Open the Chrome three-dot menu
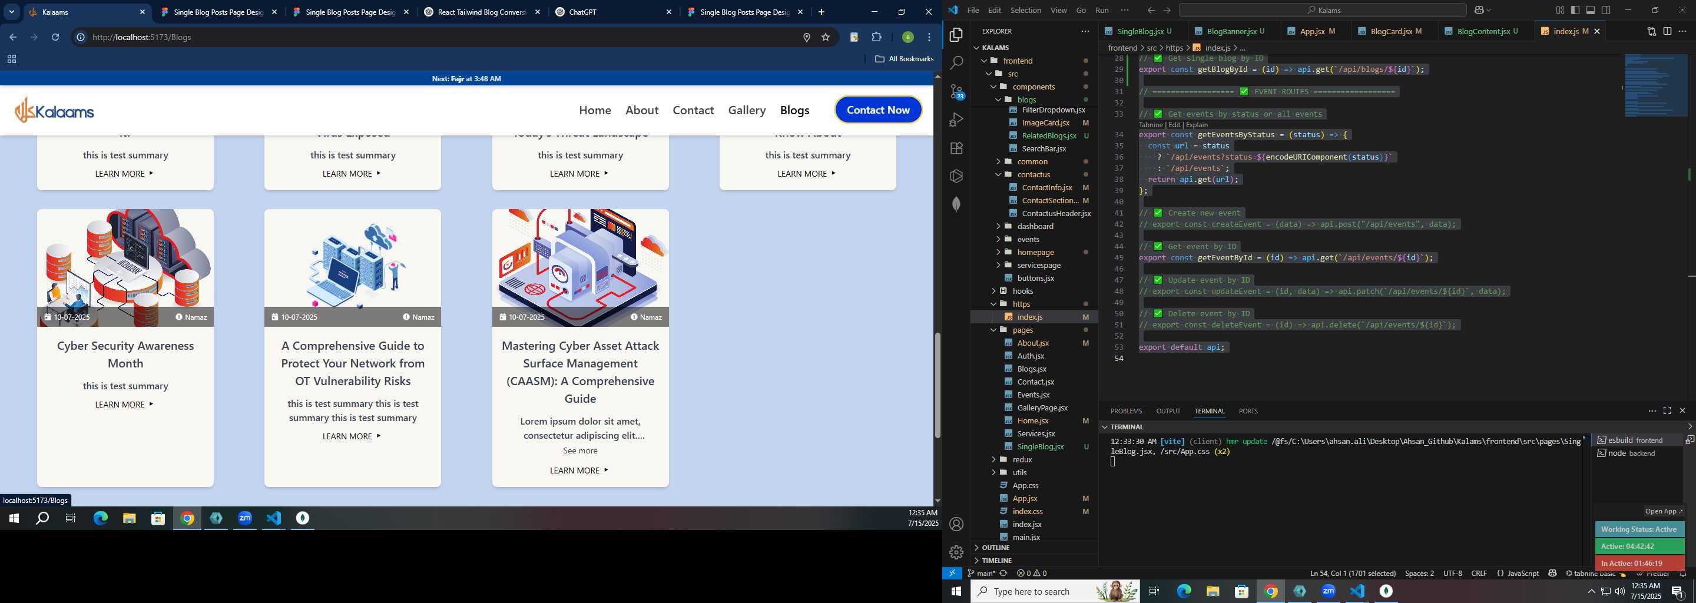Image resolution: width=1696 pixels, height=603 pixels. point(930,38)
